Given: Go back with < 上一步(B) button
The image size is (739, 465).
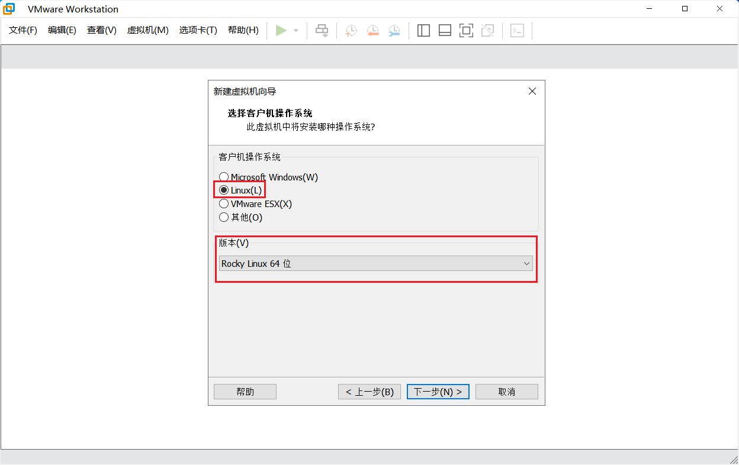Looking at the screenshot, I should (369, 392).
